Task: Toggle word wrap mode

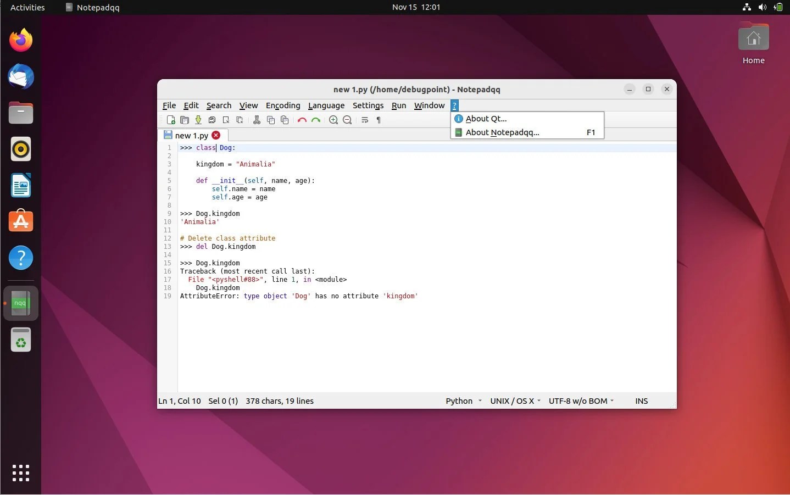Action: coord(365,120)
